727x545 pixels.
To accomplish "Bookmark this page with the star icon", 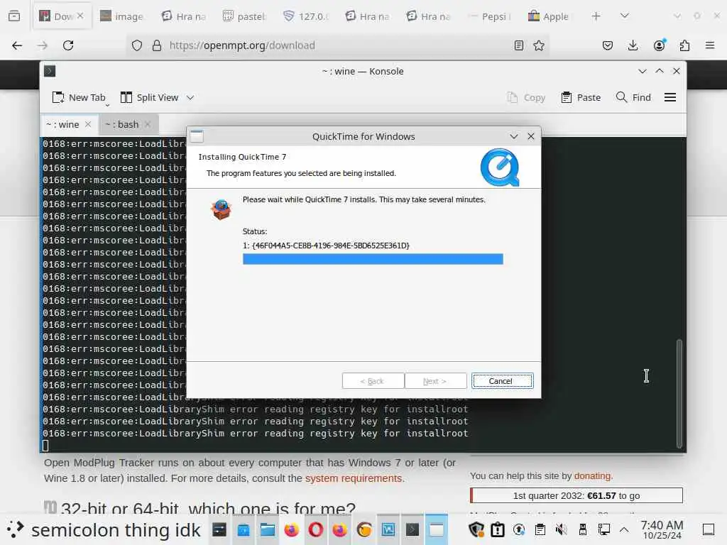I will click(x=539, y=45).
